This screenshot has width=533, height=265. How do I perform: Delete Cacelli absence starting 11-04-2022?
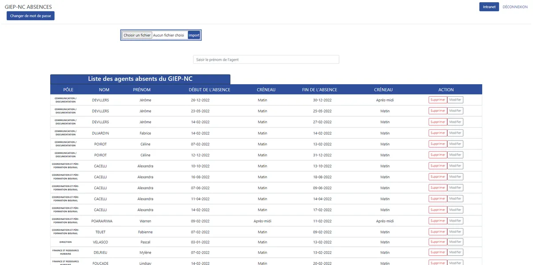click(x=438, y=199)
